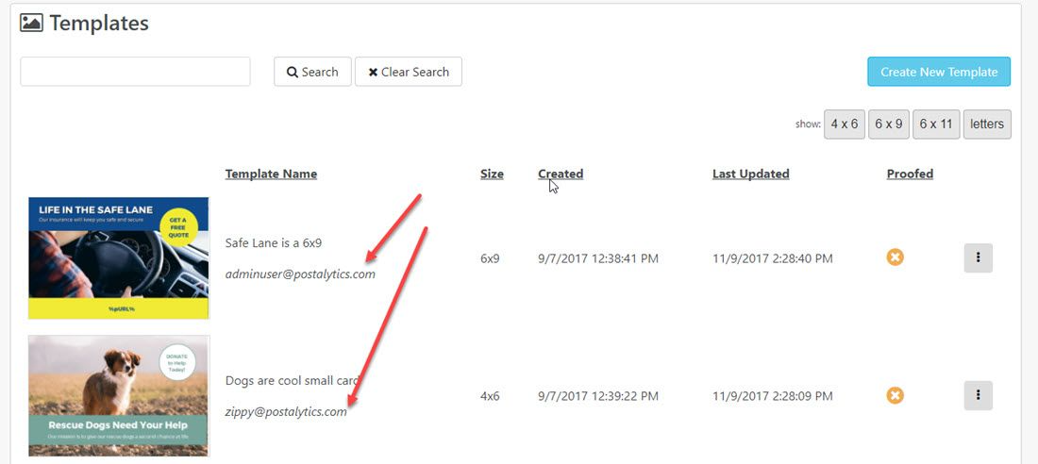Click the orange unproofed icon for Dogs template
The width and height of the screenshot is (1038, 464).
pos(895,396)
